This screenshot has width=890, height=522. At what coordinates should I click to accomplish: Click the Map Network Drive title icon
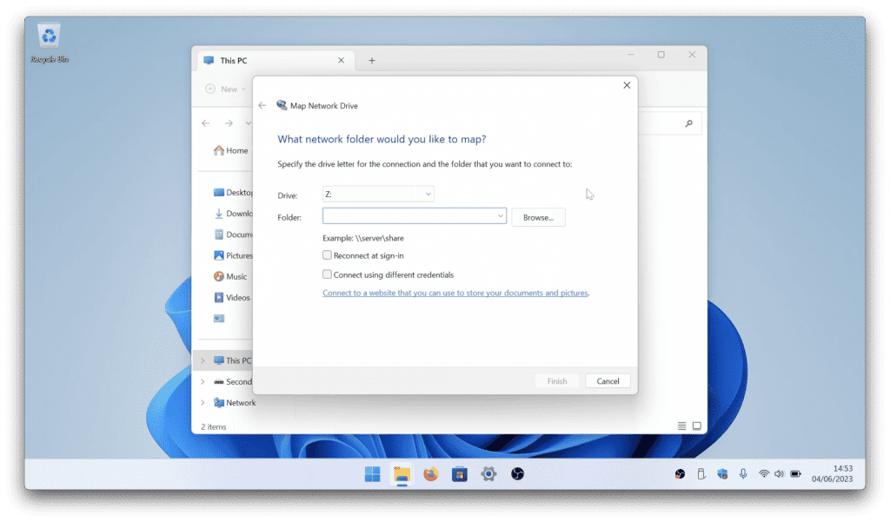coord(282,105)
